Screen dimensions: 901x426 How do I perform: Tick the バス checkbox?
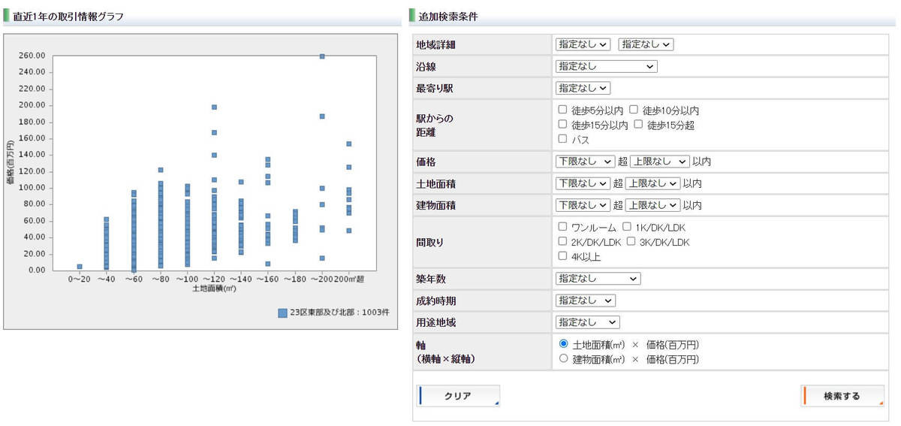click(x=562, y=138)
